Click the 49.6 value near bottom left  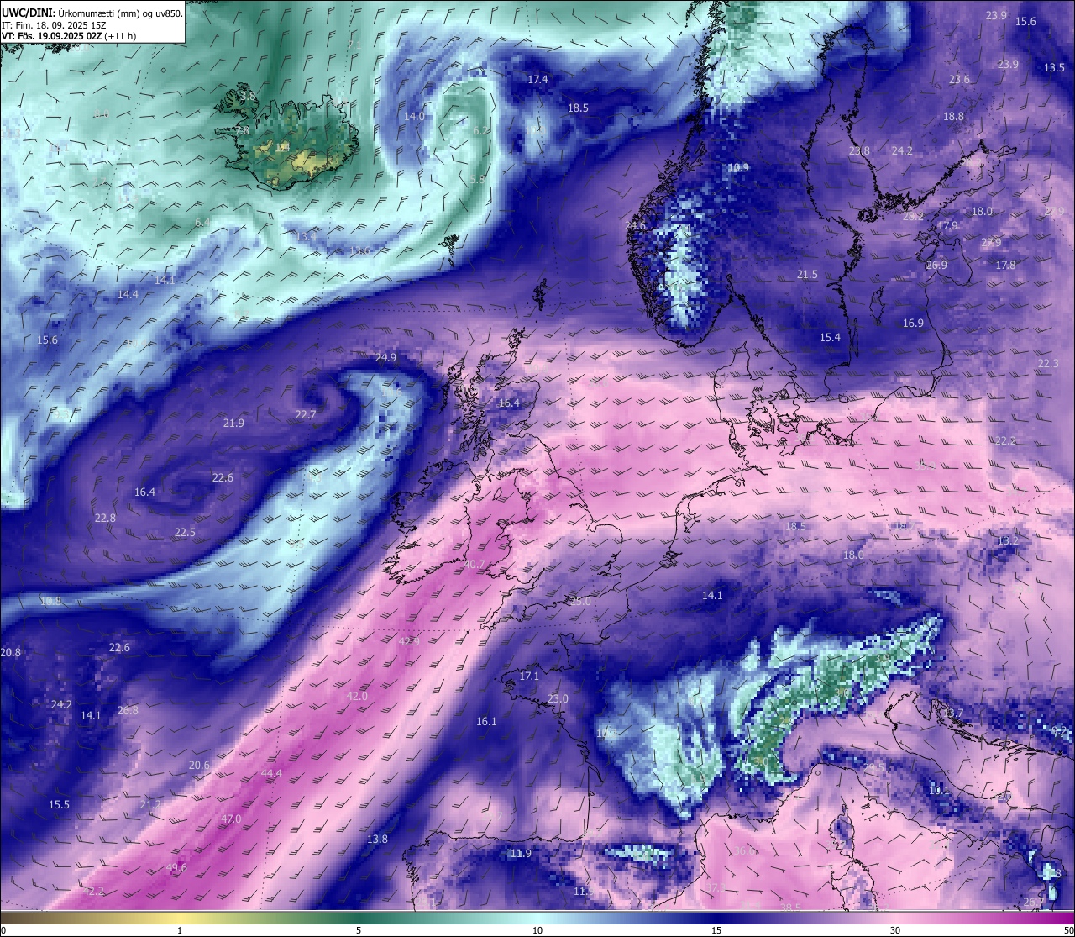coord(176,868)
